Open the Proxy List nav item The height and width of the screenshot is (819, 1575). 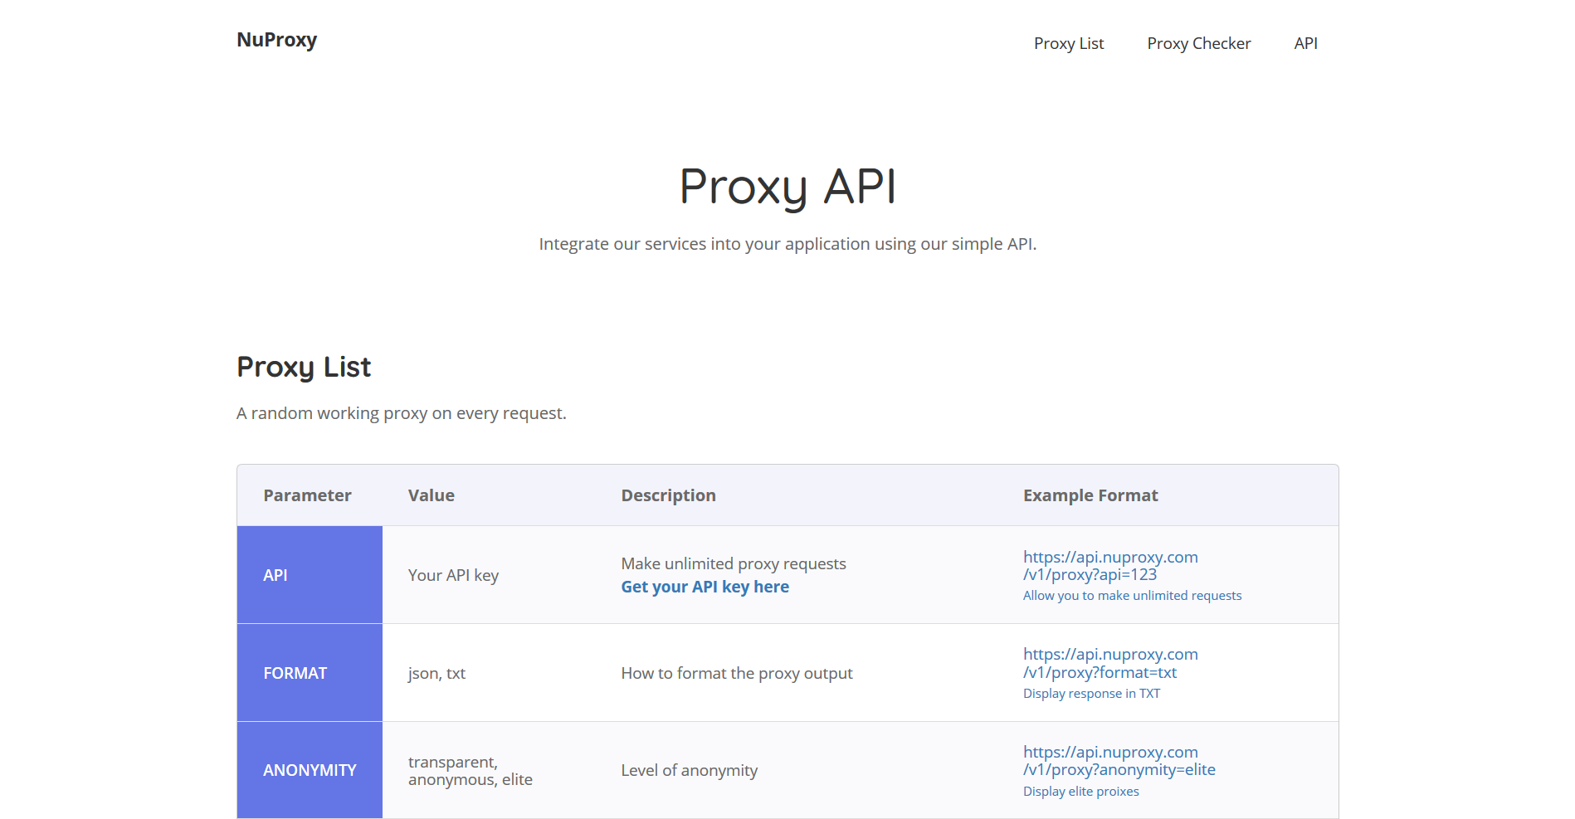click(x=1068, y=43)
